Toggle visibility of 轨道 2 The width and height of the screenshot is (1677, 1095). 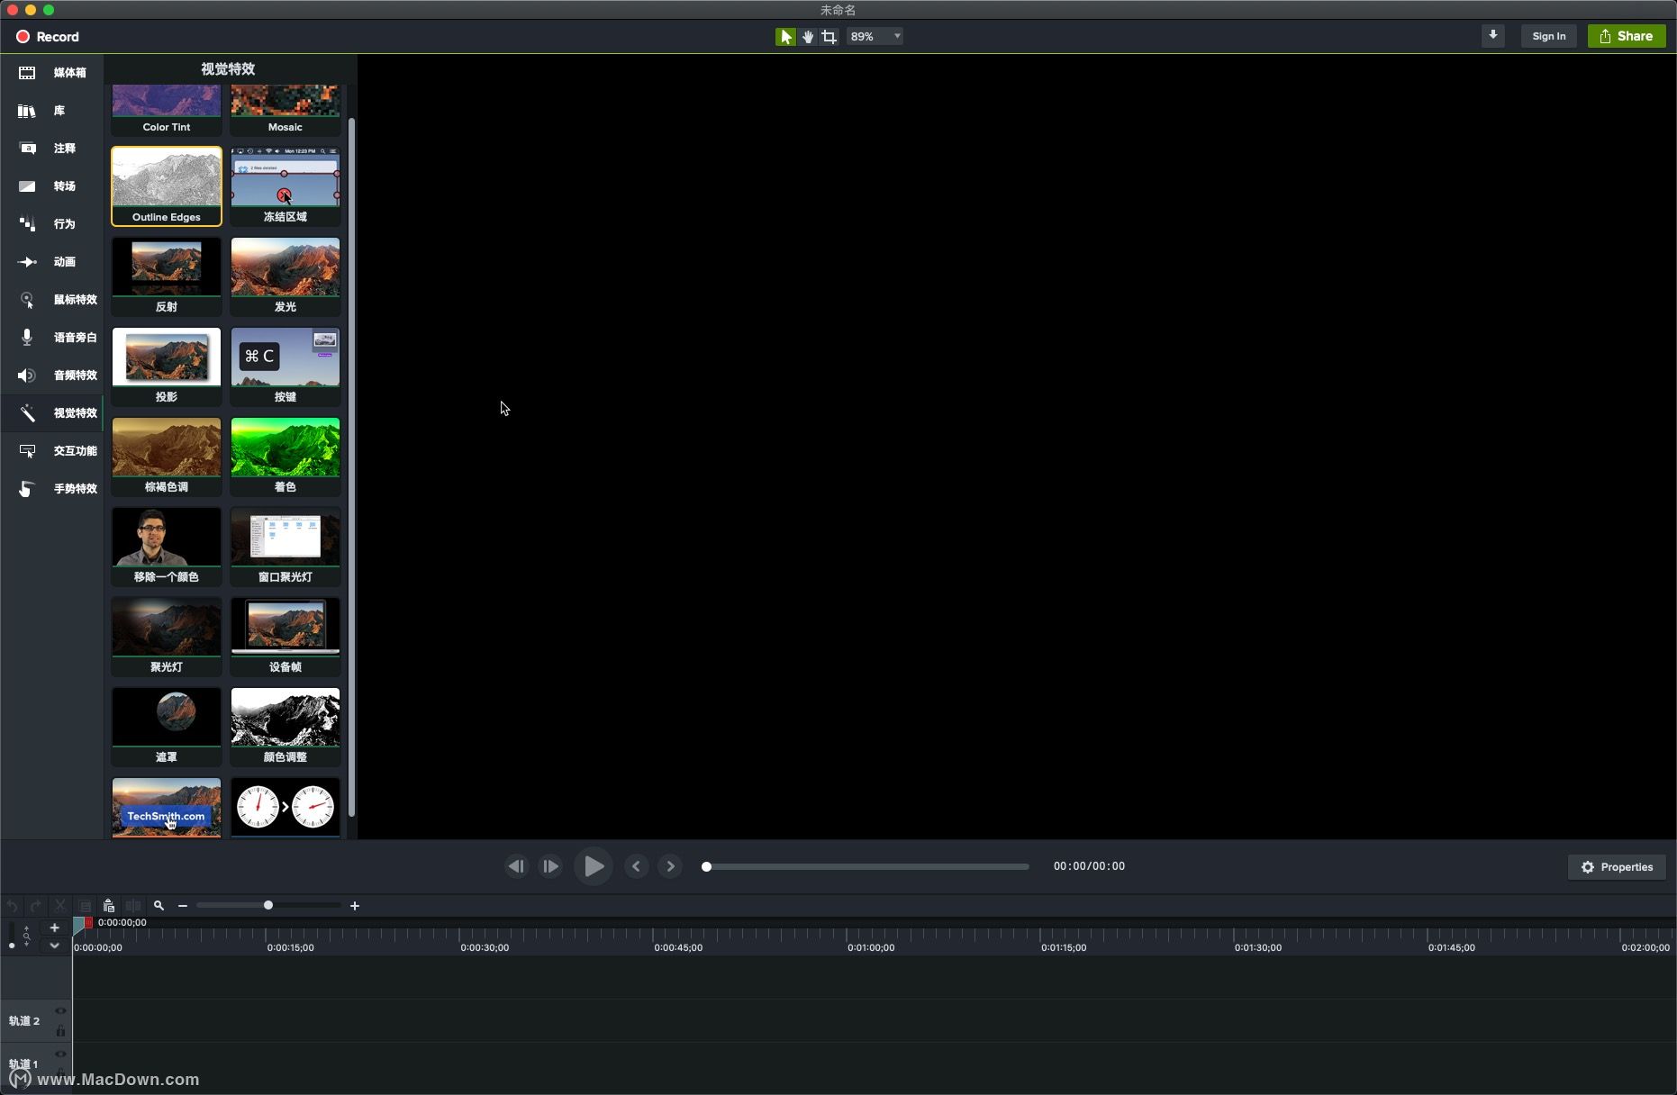[60, 1010]
